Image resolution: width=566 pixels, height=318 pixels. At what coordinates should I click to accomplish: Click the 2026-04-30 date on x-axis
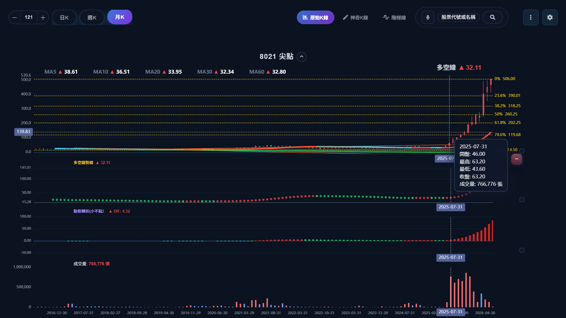[485, 313]
